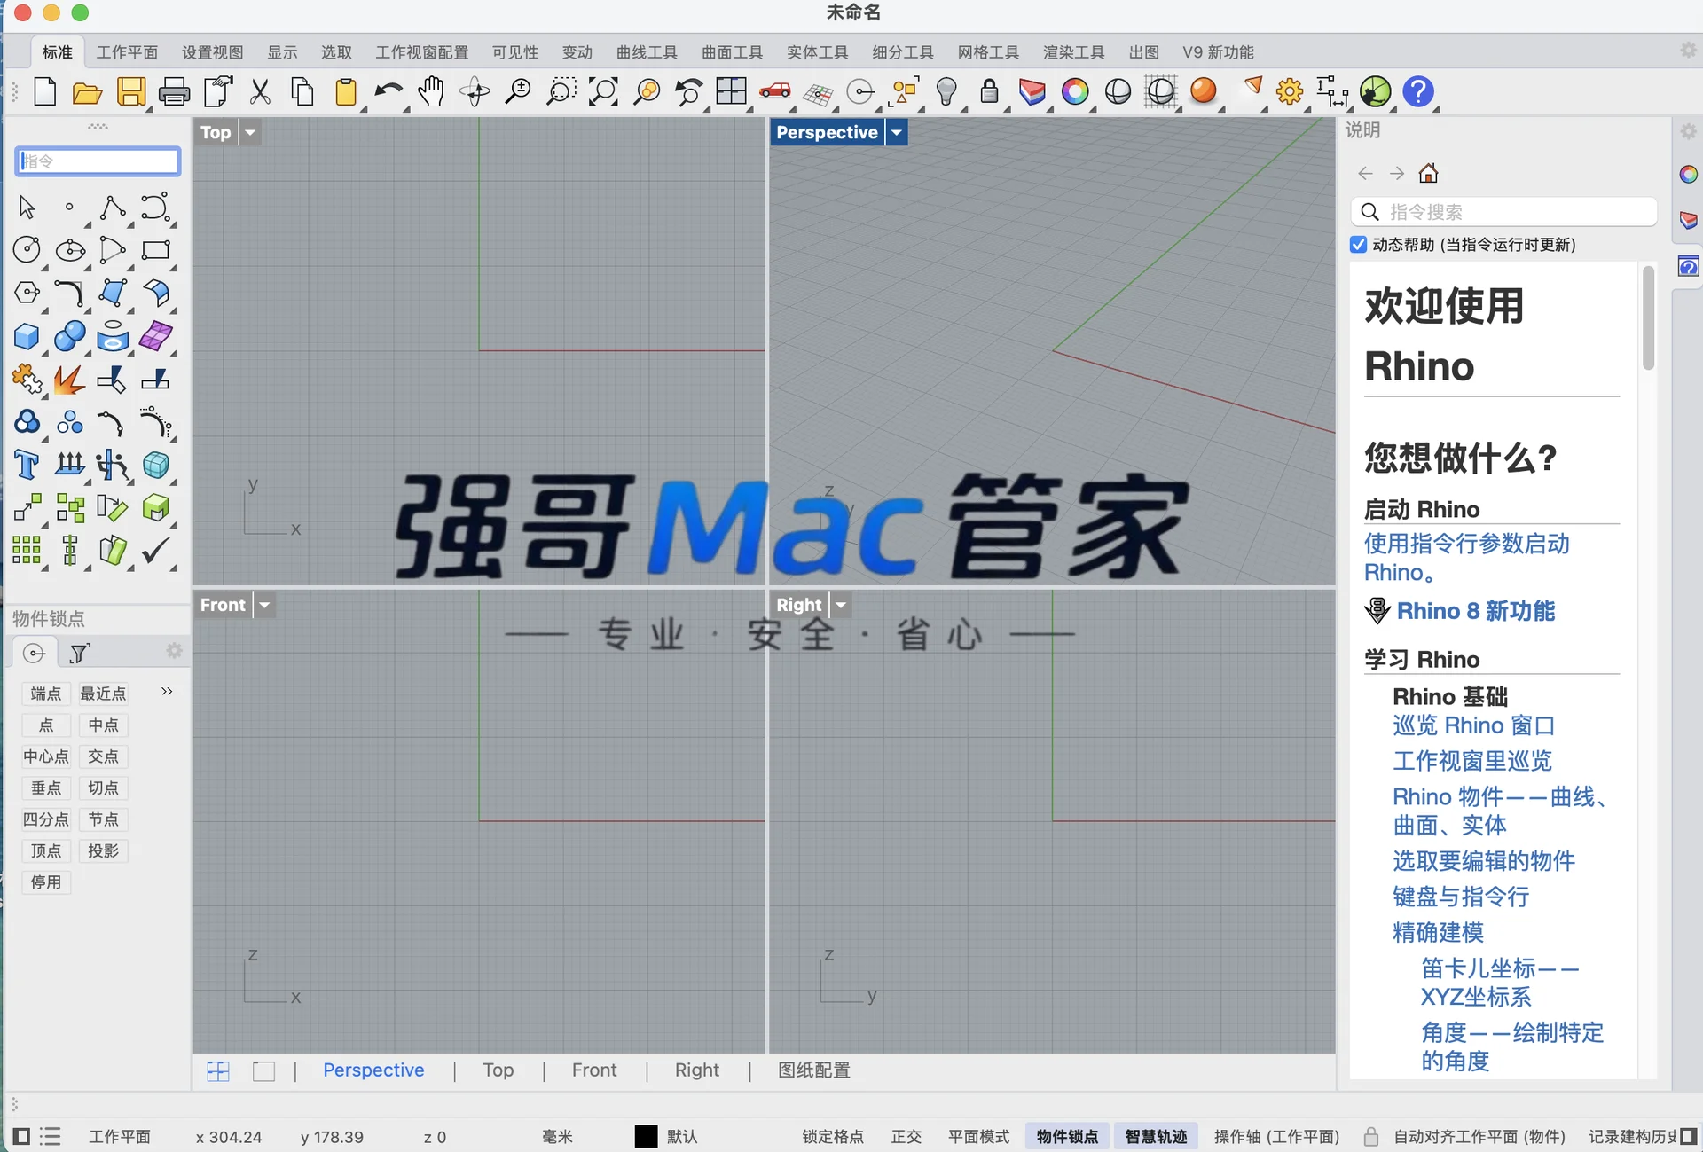Undo using the curved arrow icon

pyautogui.click(x=388, y=91)
